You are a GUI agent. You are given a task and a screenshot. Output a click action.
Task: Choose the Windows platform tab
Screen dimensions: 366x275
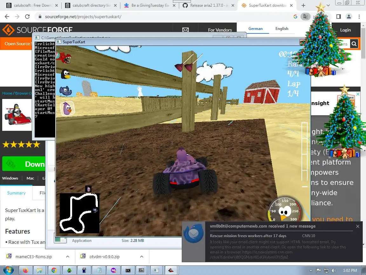tap(10, 178)
